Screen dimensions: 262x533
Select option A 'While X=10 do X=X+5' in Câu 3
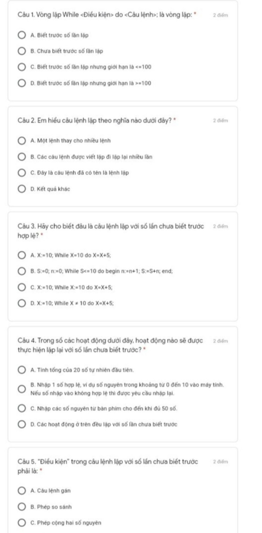(x=22, y=255)
